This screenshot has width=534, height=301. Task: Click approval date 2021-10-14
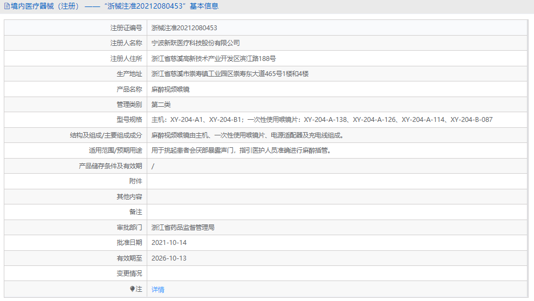[169, 243]
